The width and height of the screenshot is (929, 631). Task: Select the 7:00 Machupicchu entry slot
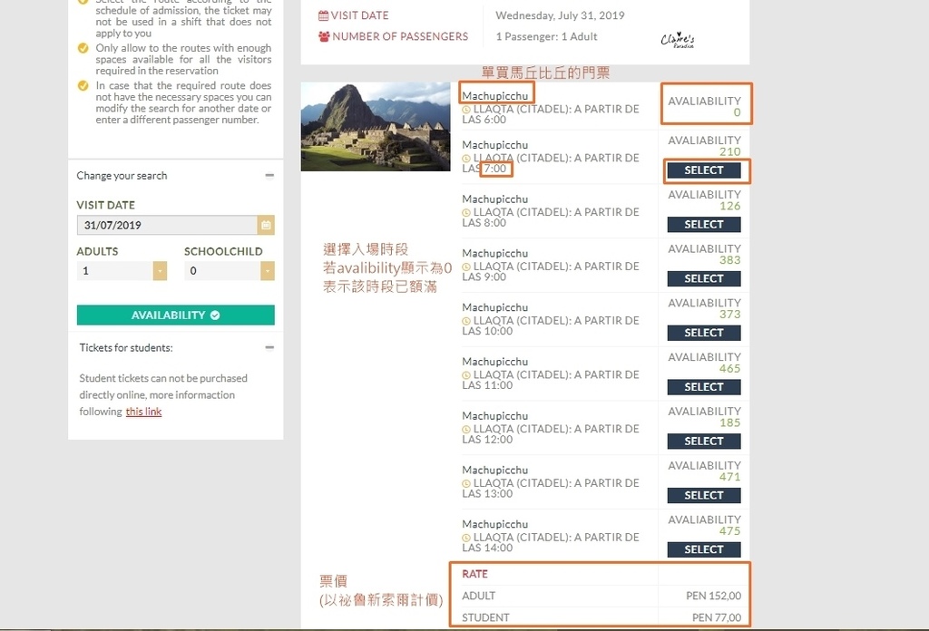(x=704, y=170)
